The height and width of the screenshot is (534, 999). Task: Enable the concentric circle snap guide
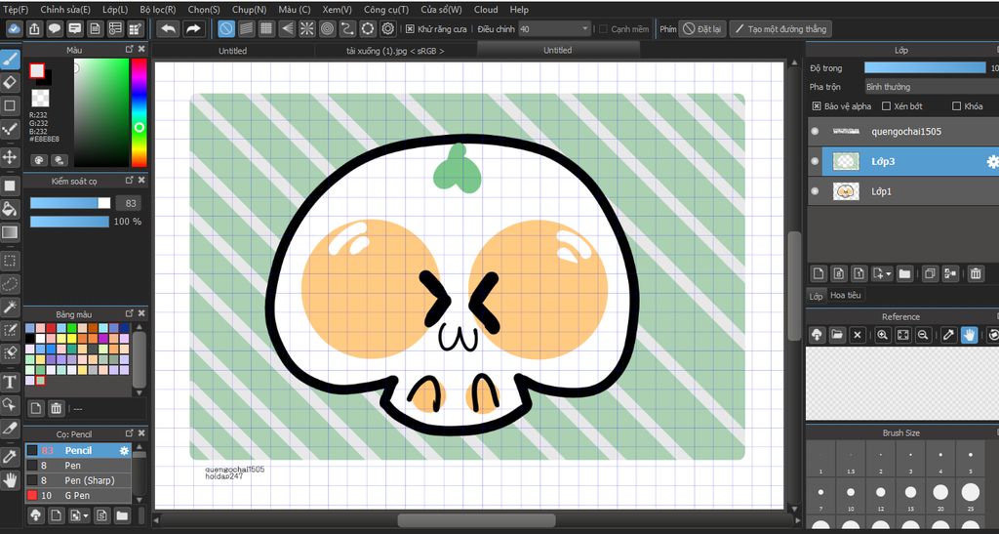(x=328, y=28)
